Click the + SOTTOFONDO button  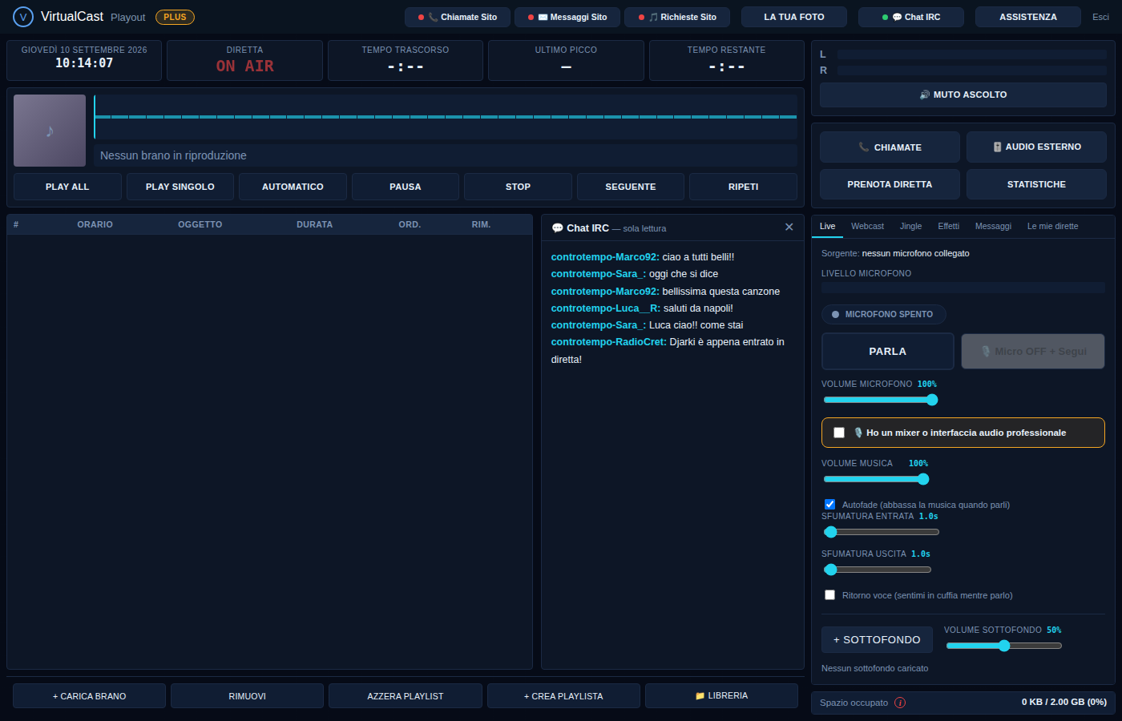pyautogui.click(x=877, y=639)
